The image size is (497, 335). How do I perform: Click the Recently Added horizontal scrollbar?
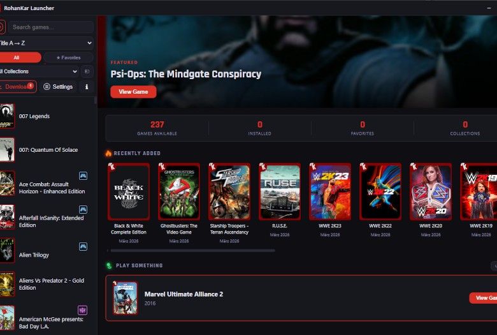point(191,251)
